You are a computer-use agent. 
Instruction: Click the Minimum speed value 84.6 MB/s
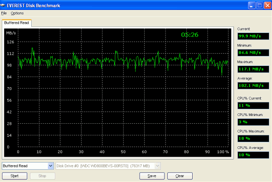pos(253,52)
